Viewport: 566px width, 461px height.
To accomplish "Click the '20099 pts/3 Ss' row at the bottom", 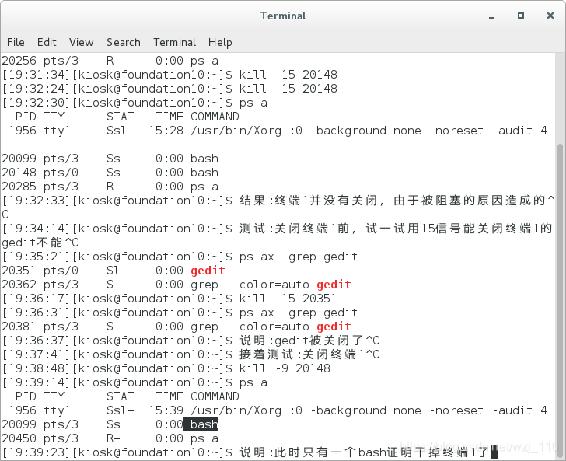I will point(110,424).
